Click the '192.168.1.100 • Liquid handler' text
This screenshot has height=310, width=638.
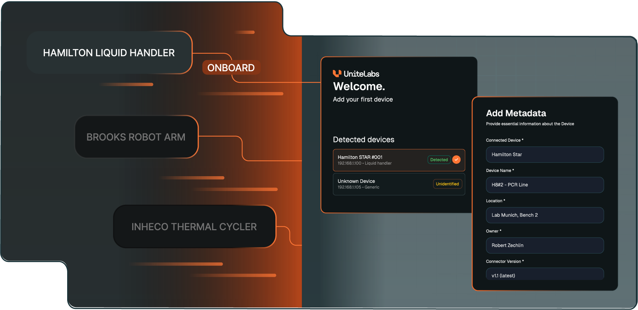point(364,163)
